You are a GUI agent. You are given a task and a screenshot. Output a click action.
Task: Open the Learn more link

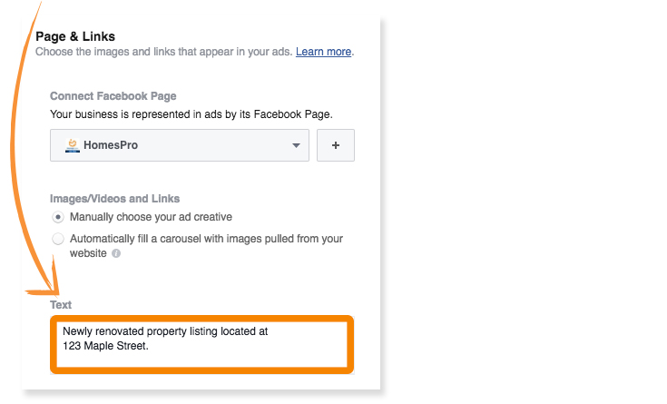click(x=323, y=52)
